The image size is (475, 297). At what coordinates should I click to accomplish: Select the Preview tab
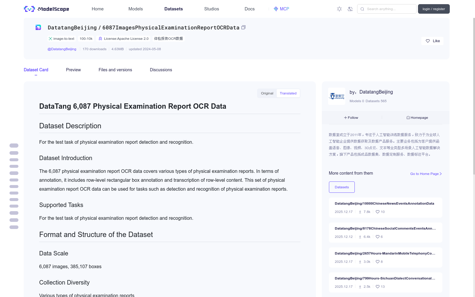tap(73, 70)
